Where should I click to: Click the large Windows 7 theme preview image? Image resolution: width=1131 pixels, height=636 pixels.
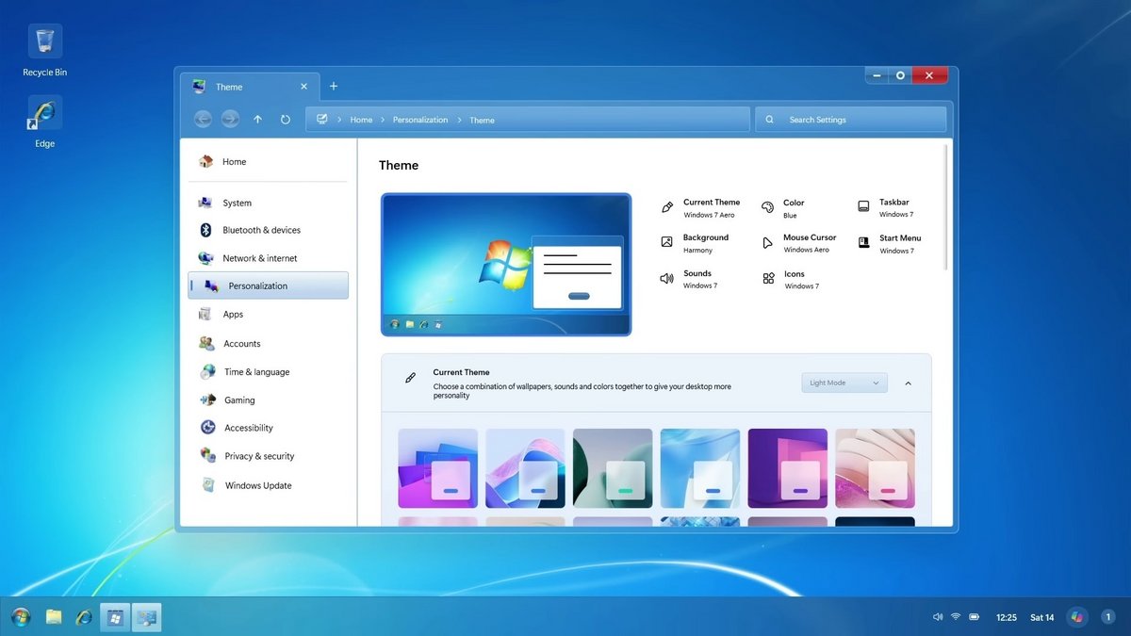pos(506,265)
